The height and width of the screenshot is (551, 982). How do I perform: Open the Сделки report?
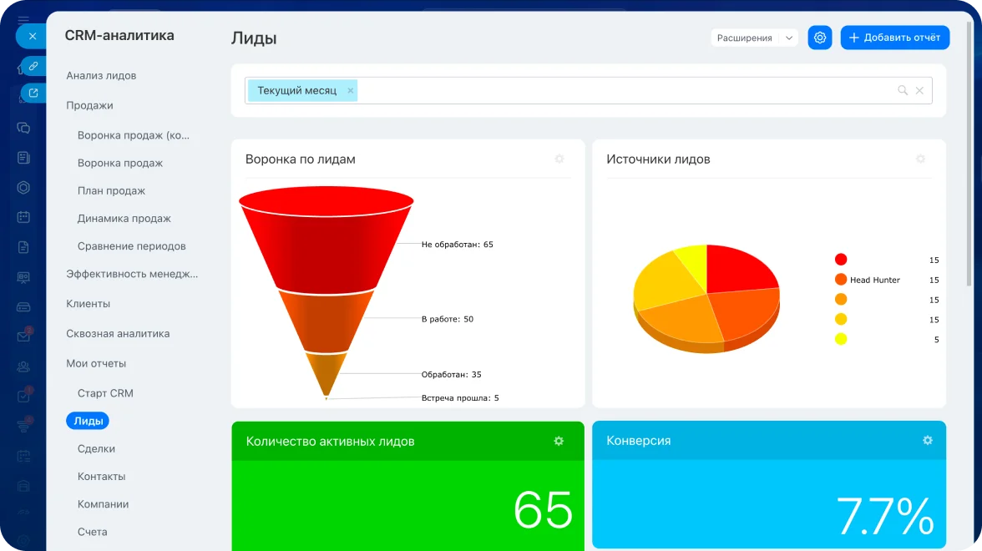click(x=96, y=448)
